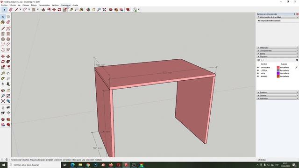Select the Protractor tool in left toolbar
The image size is (299, 168).
pos(3,78)
